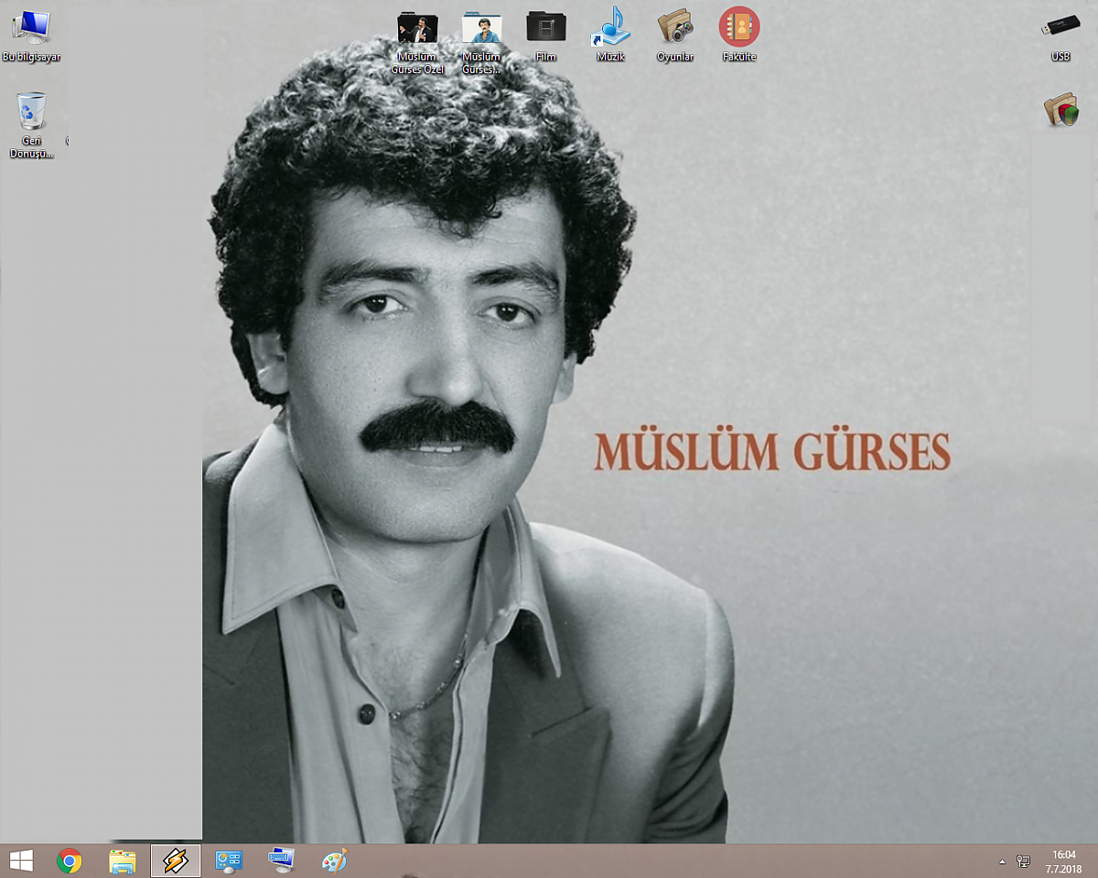Open the Film folder
Viewport: 1098px width, 878px height.
click(x=546, y=35)
